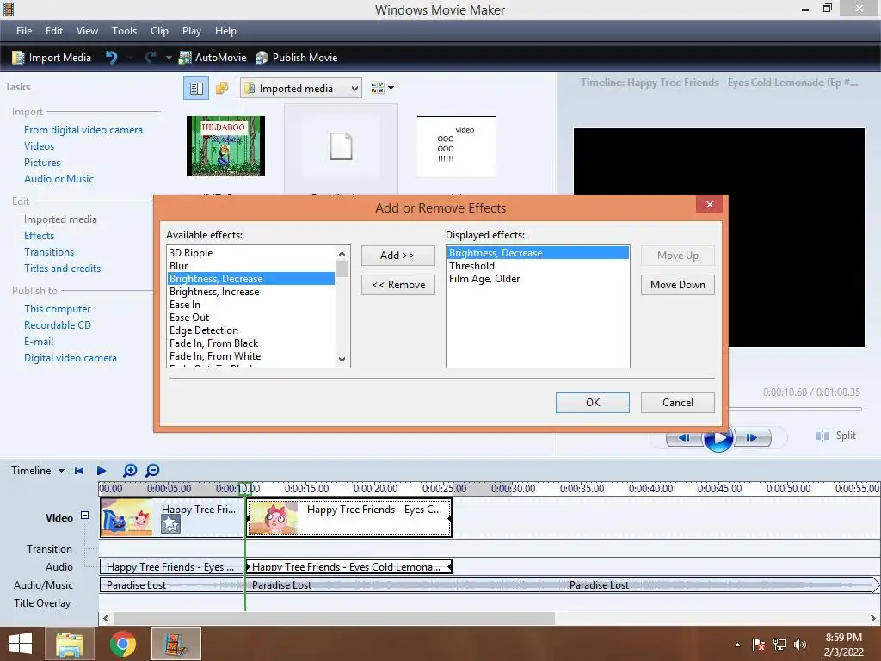Zoom in the timeline with magnifier plus
881x661 pixels.
pyautogui.click(x=130, y=471)
